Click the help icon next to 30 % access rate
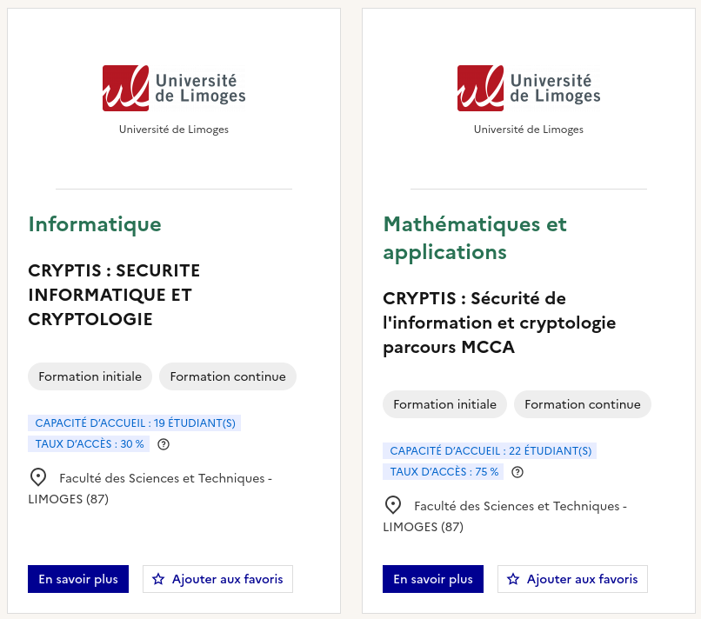 (x=164, y=444)
